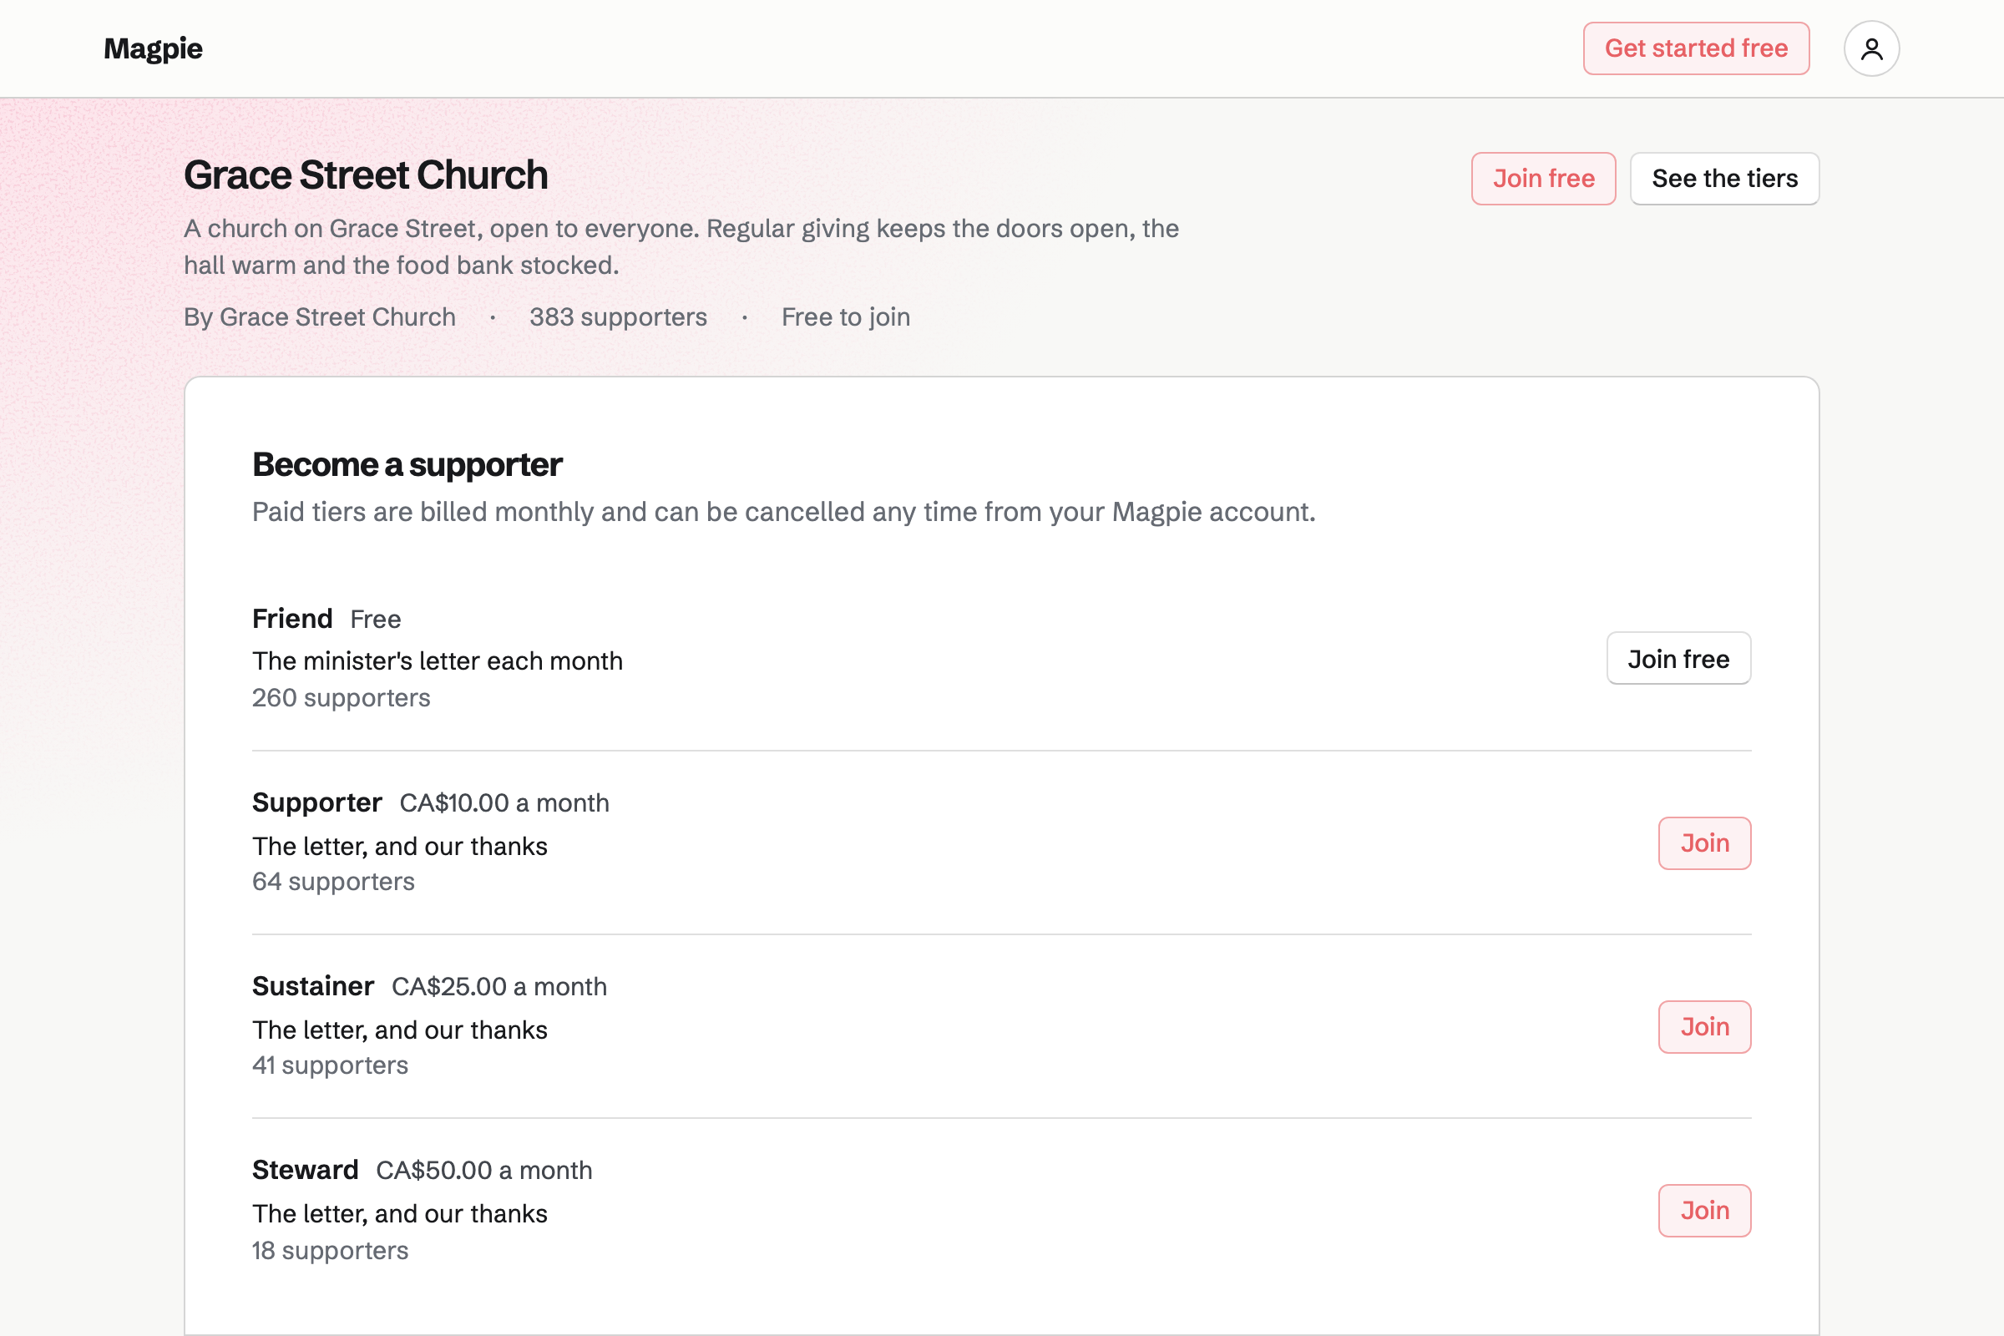Click the church description paragraph
The image size is (2004, 1336).
tap(681, 247)
